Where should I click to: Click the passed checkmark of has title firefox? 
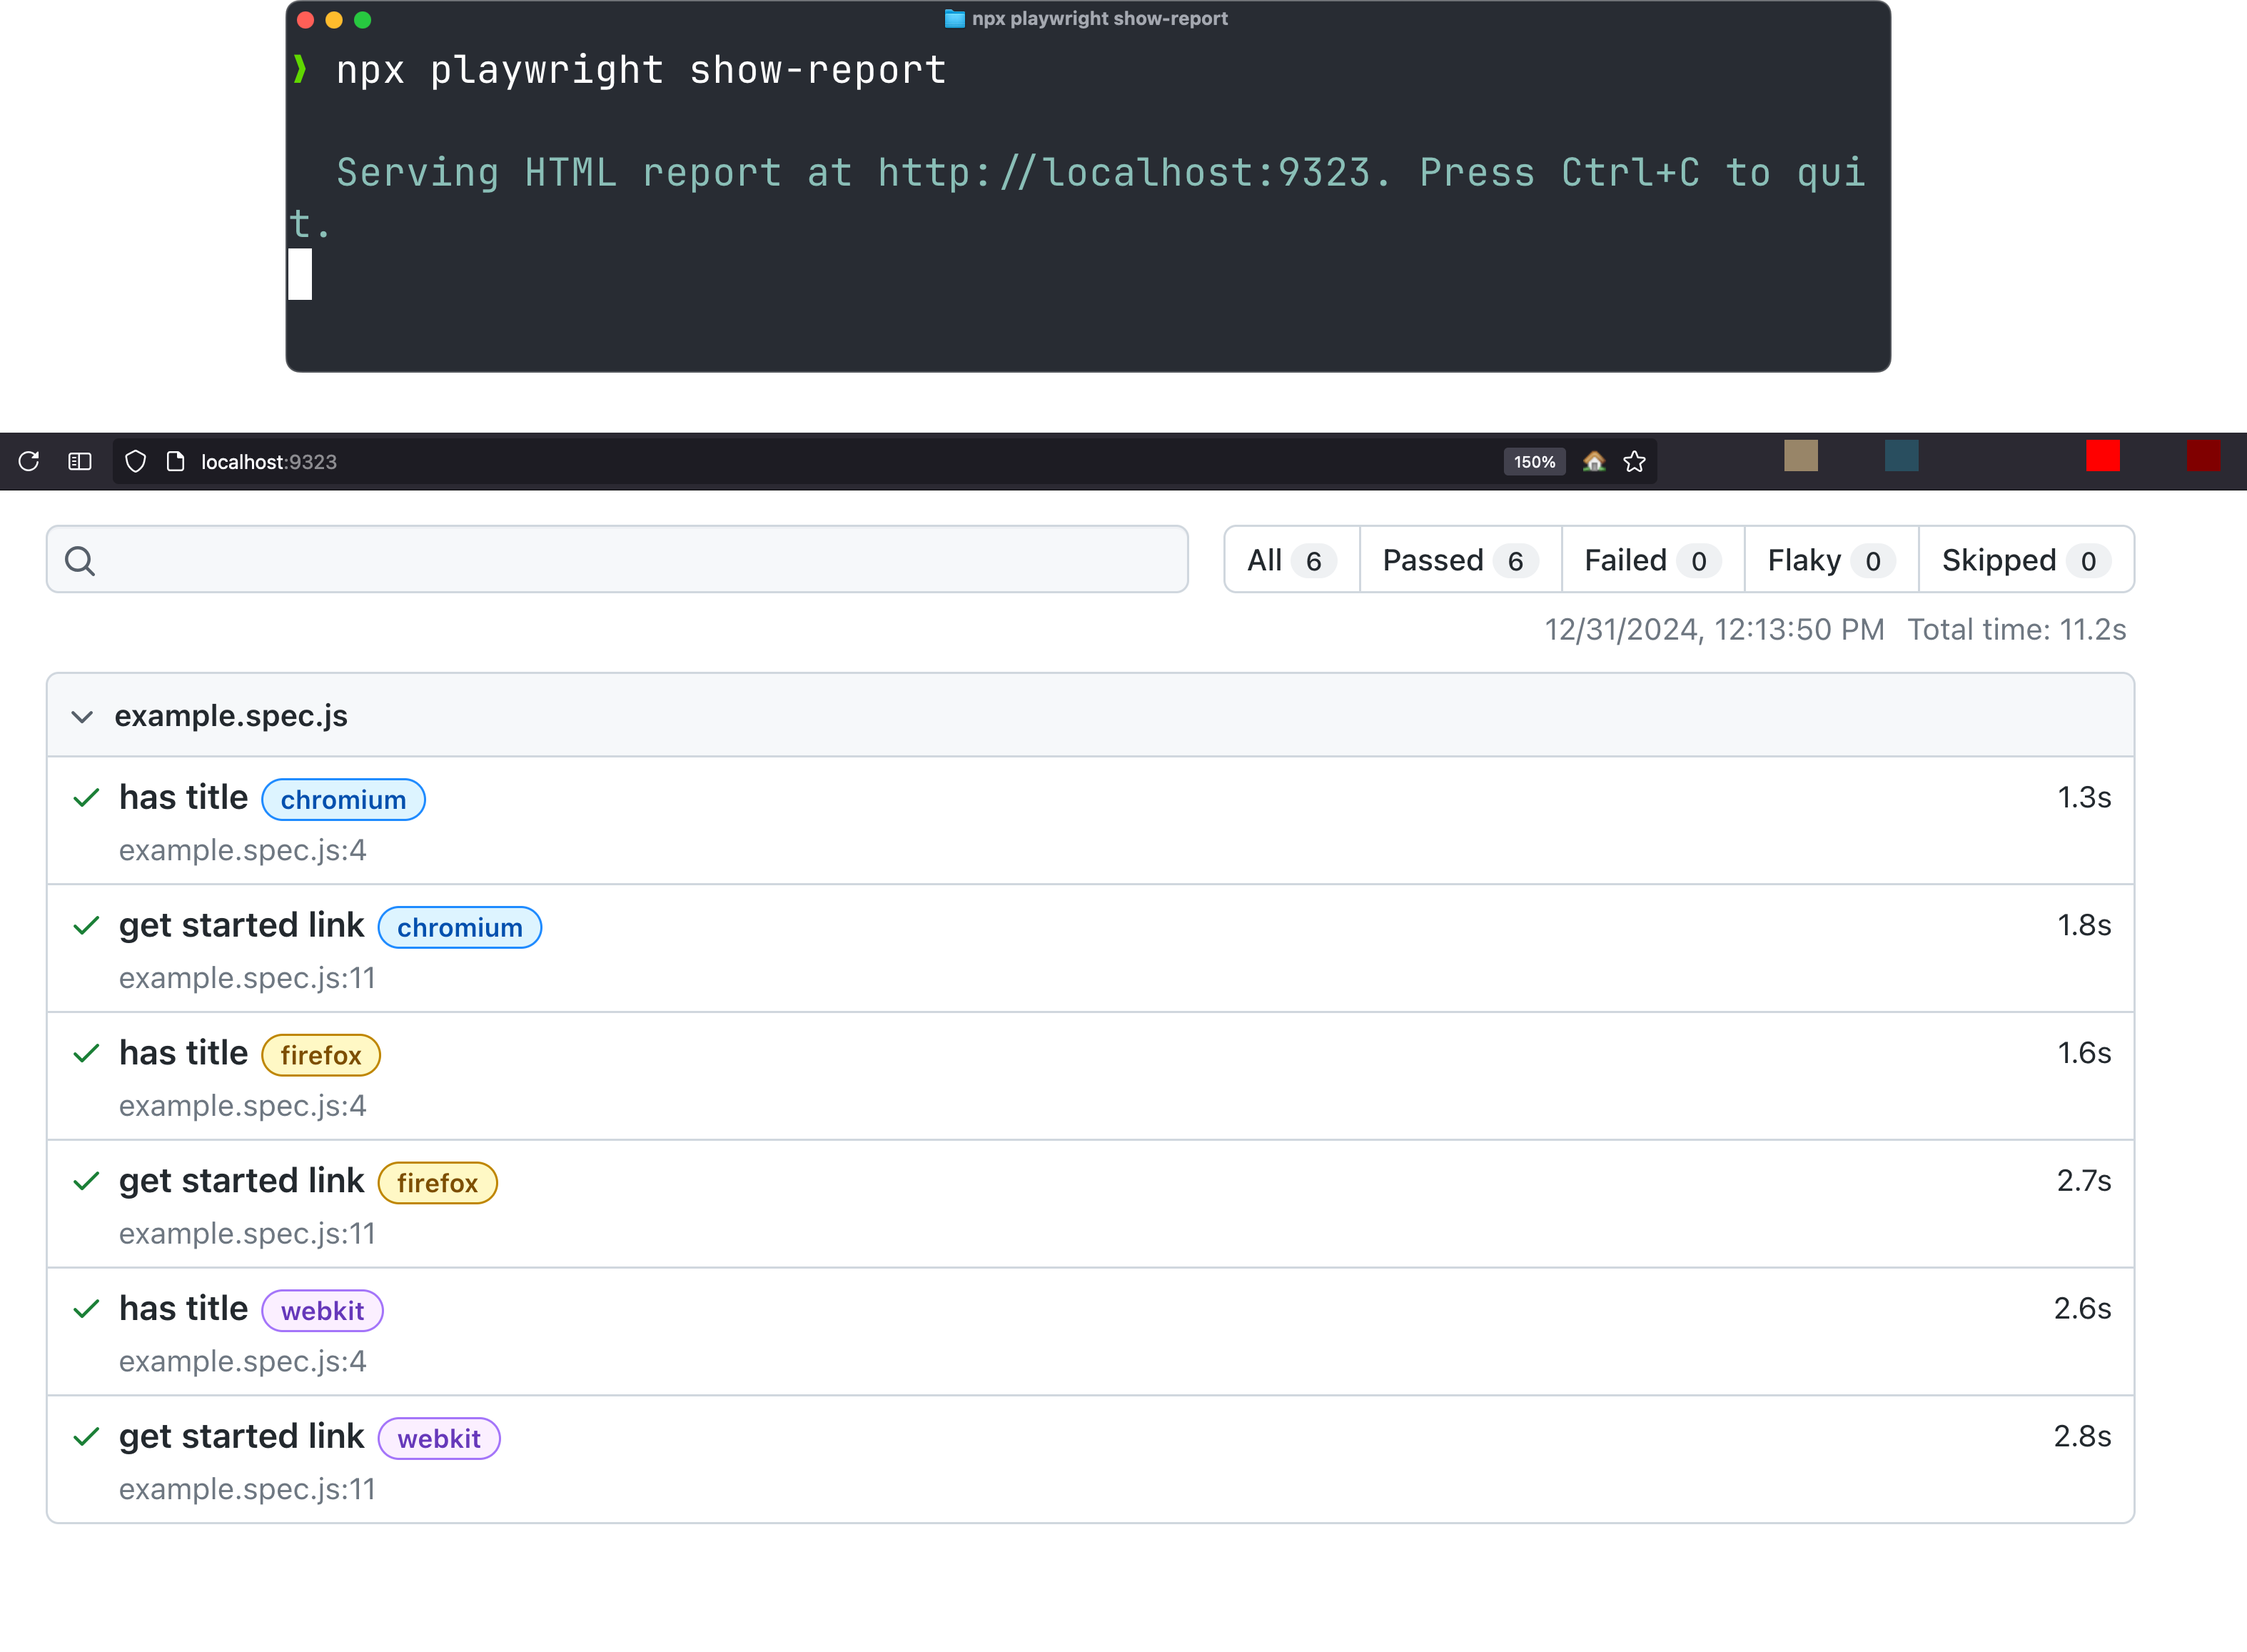87,1053
